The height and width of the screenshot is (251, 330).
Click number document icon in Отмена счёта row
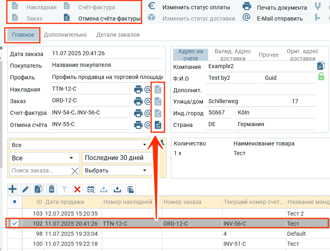(x=158, y=125)
